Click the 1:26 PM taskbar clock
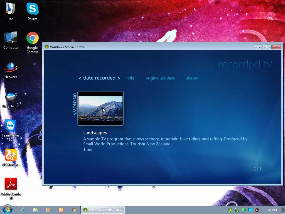 (271, 210)
